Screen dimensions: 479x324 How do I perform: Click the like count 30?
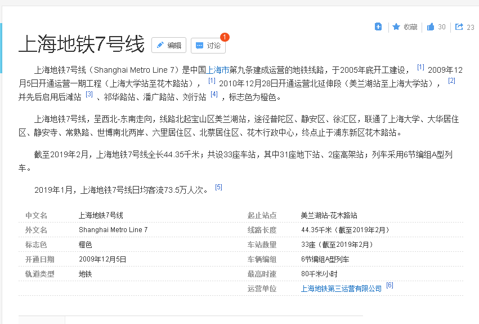[x=442, y=27]
